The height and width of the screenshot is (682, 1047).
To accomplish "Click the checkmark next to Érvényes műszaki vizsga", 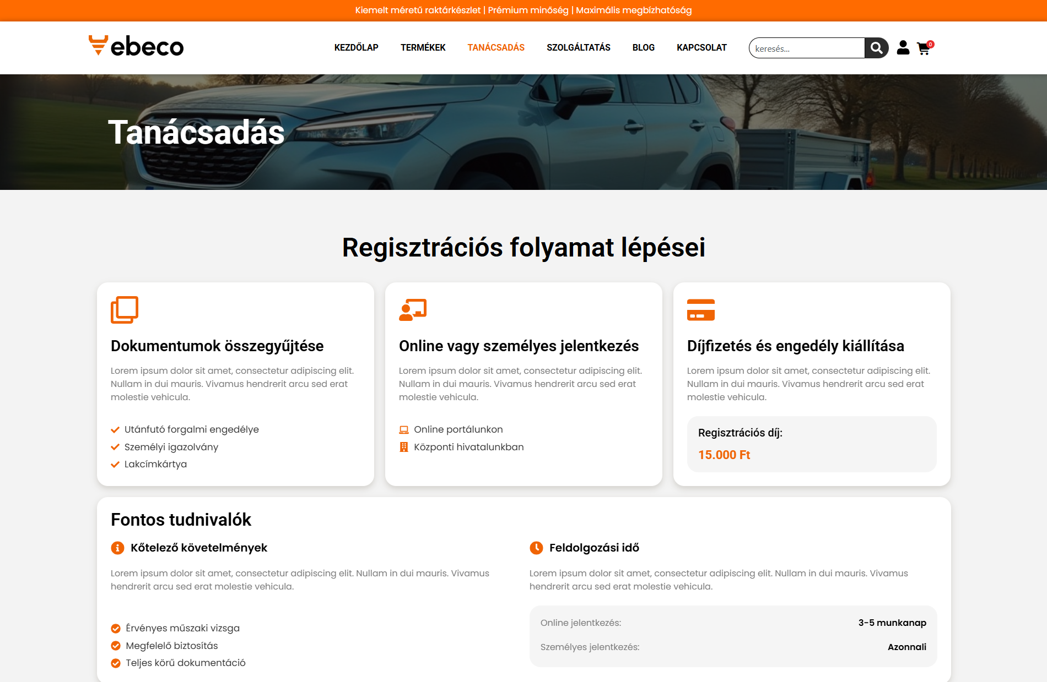I will pos(116,629).
